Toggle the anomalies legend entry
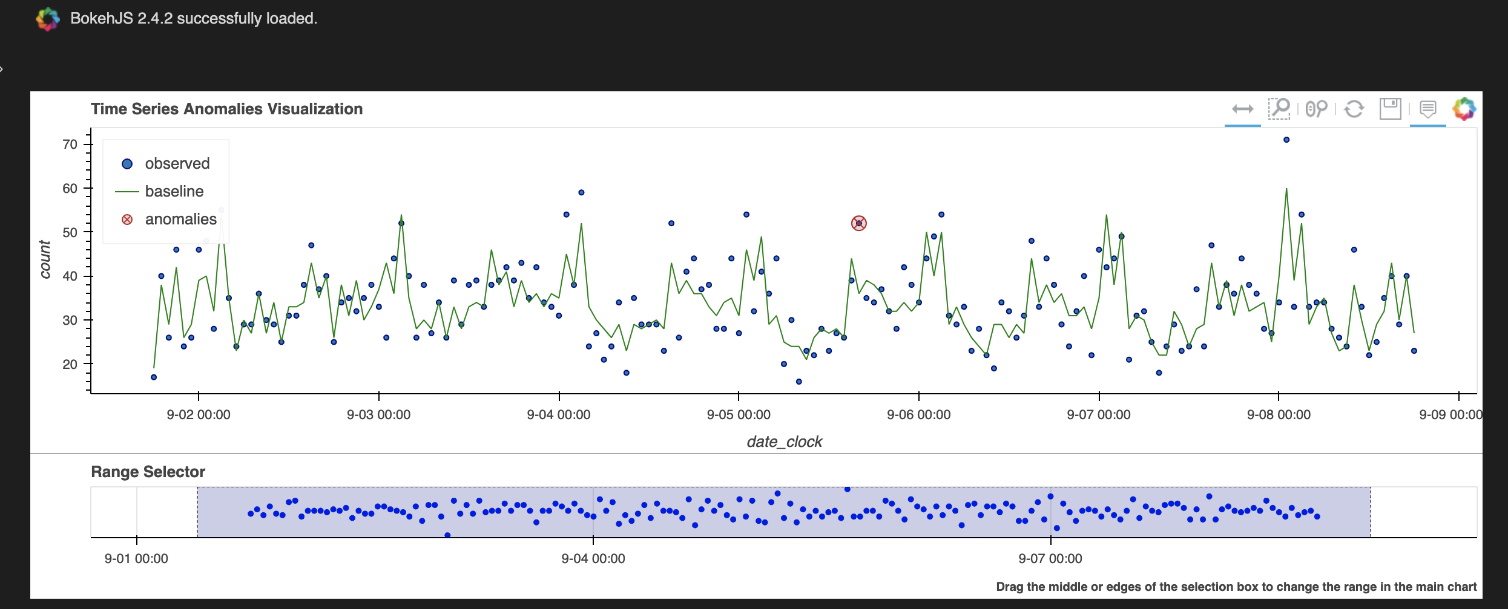Screen dimensions: 1508x609 pos(169,220)
